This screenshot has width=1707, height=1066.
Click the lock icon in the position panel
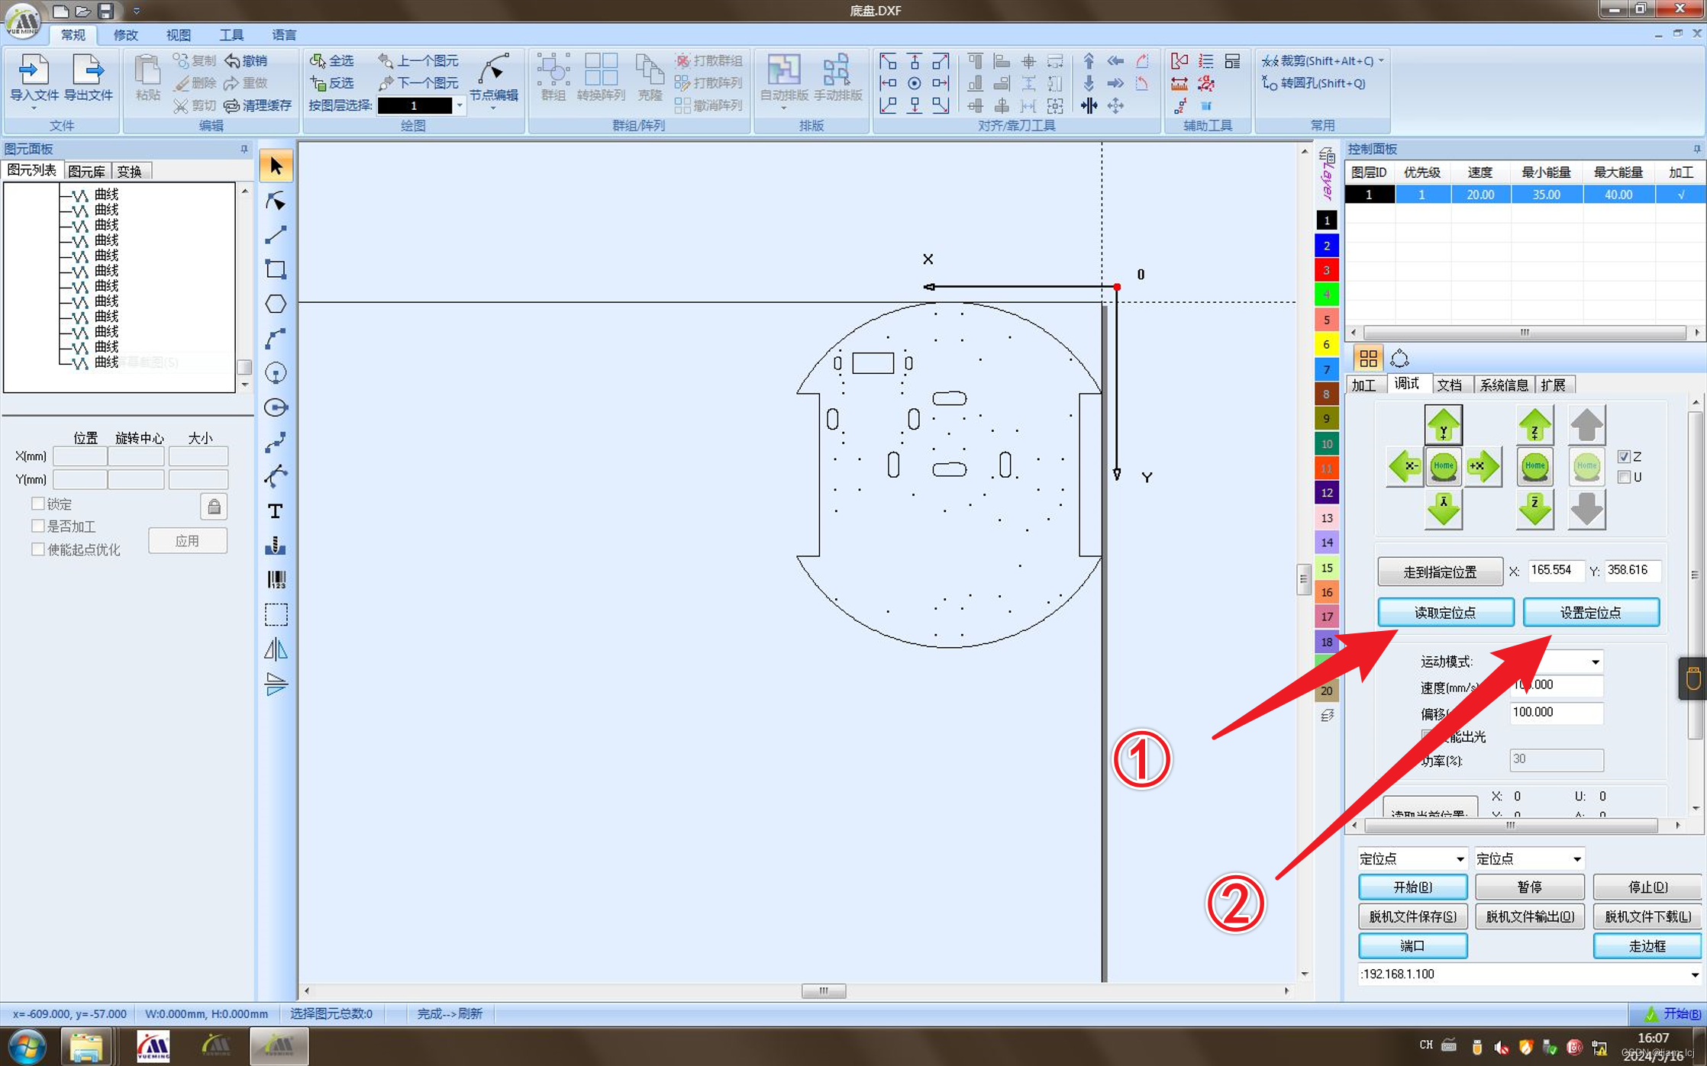(x=214, y=506)
